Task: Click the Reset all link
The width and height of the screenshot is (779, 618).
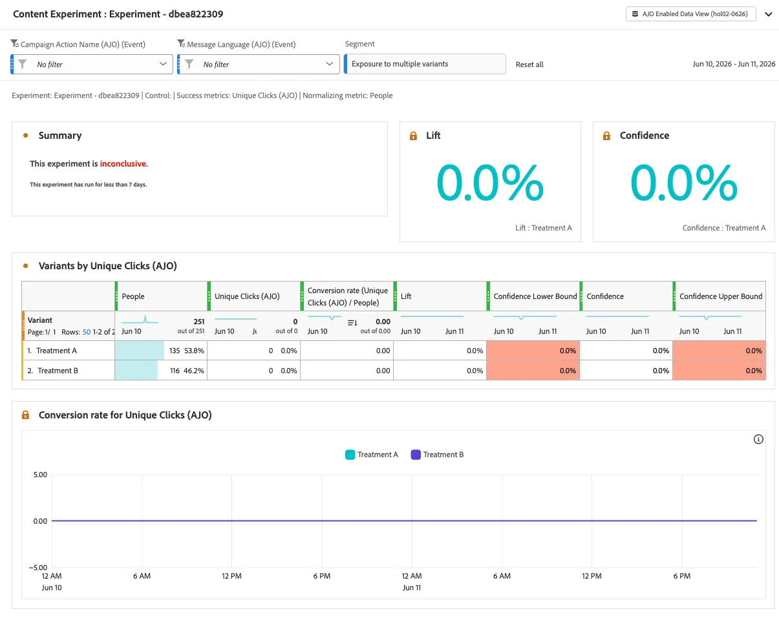Action: click(529, 65)
